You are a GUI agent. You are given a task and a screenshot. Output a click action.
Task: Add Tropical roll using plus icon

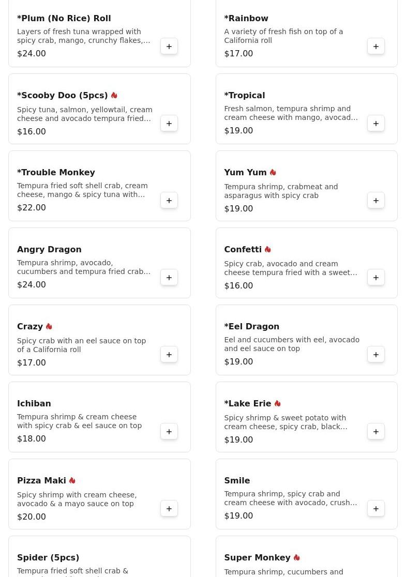tap(376, 124)
